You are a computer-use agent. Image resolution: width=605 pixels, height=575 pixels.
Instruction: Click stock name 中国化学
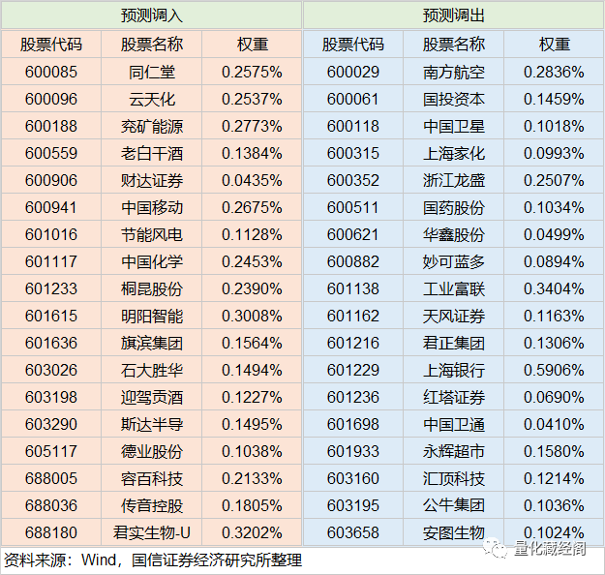click(152, 261)
